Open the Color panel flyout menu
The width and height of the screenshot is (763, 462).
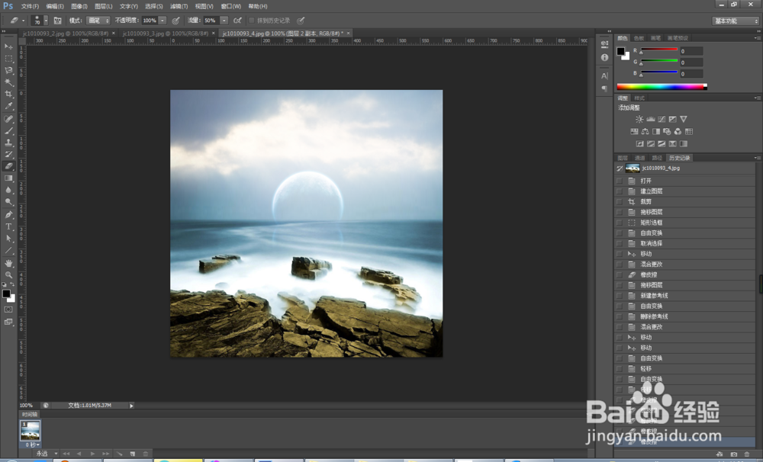point(757,38)
